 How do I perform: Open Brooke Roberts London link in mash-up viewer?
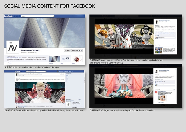click(x=164, y=21)
